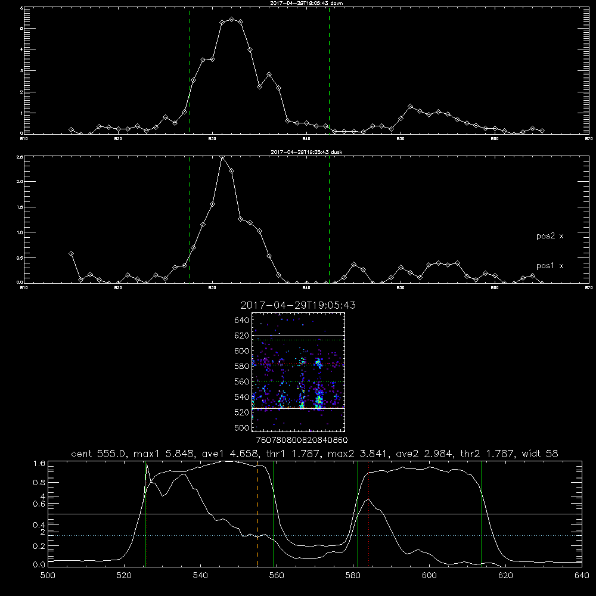Screen dimensions: 596x596
Task: Click the "1.5" y-axis label of dusk plot
Action: tap(20, 207)
